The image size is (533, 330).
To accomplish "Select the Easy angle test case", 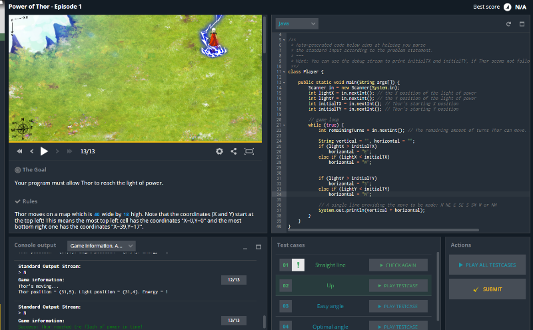I will point(330,306).
